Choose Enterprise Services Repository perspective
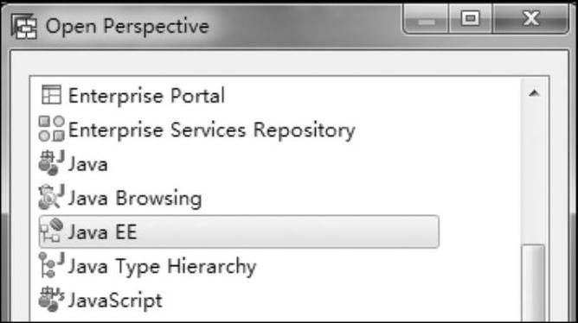Screen dimensions: 578x323 212,130
